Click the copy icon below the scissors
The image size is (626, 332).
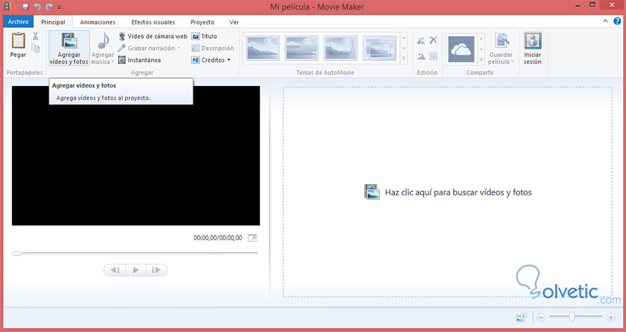point(35,48)
